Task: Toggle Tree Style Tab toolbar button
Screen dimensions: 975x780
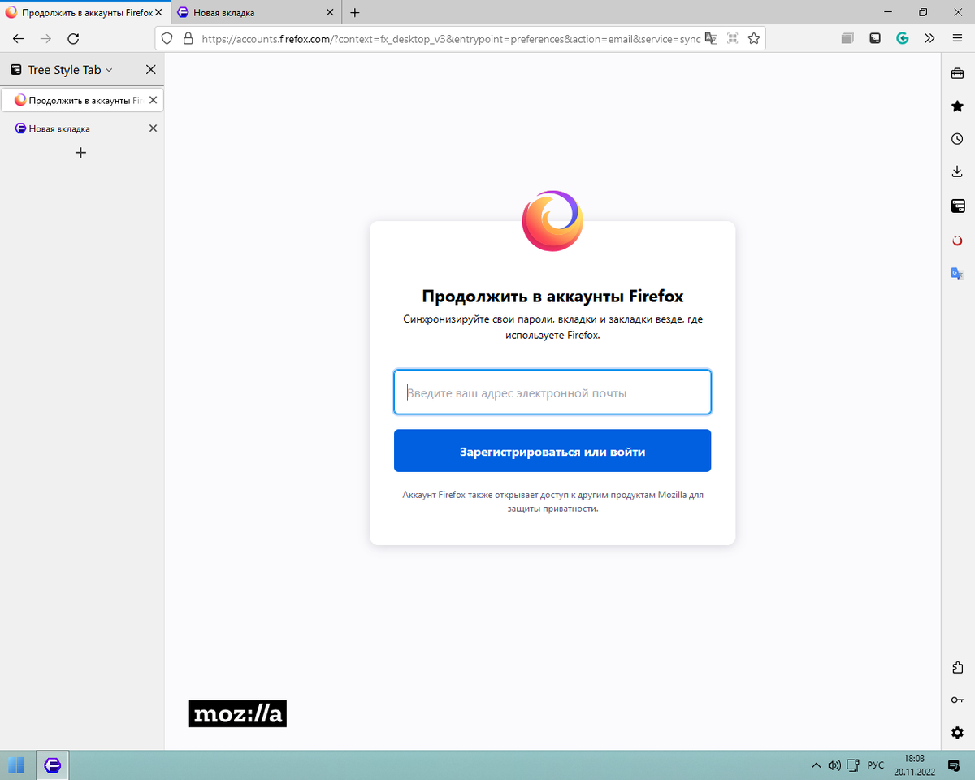Action: 875,38
